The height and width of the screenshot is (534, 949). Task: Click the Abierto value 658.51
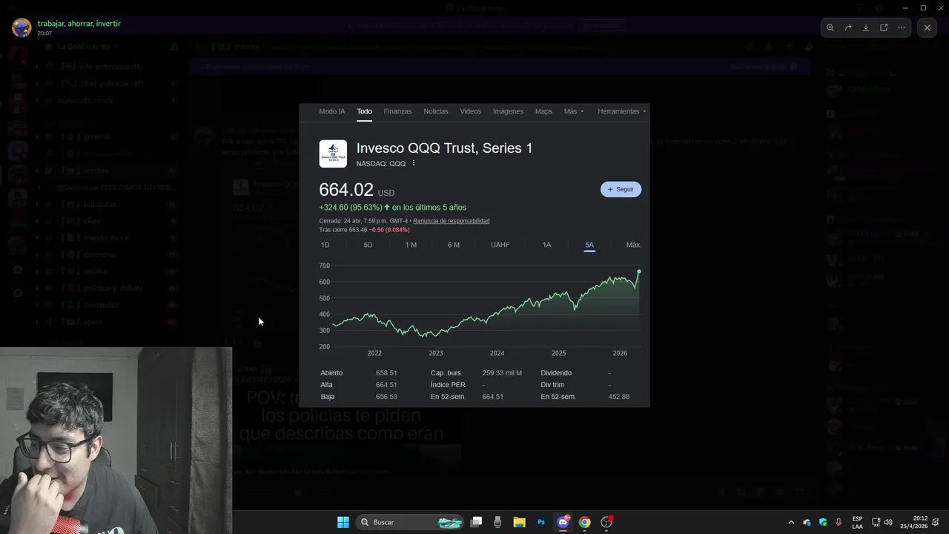[386, 373]
